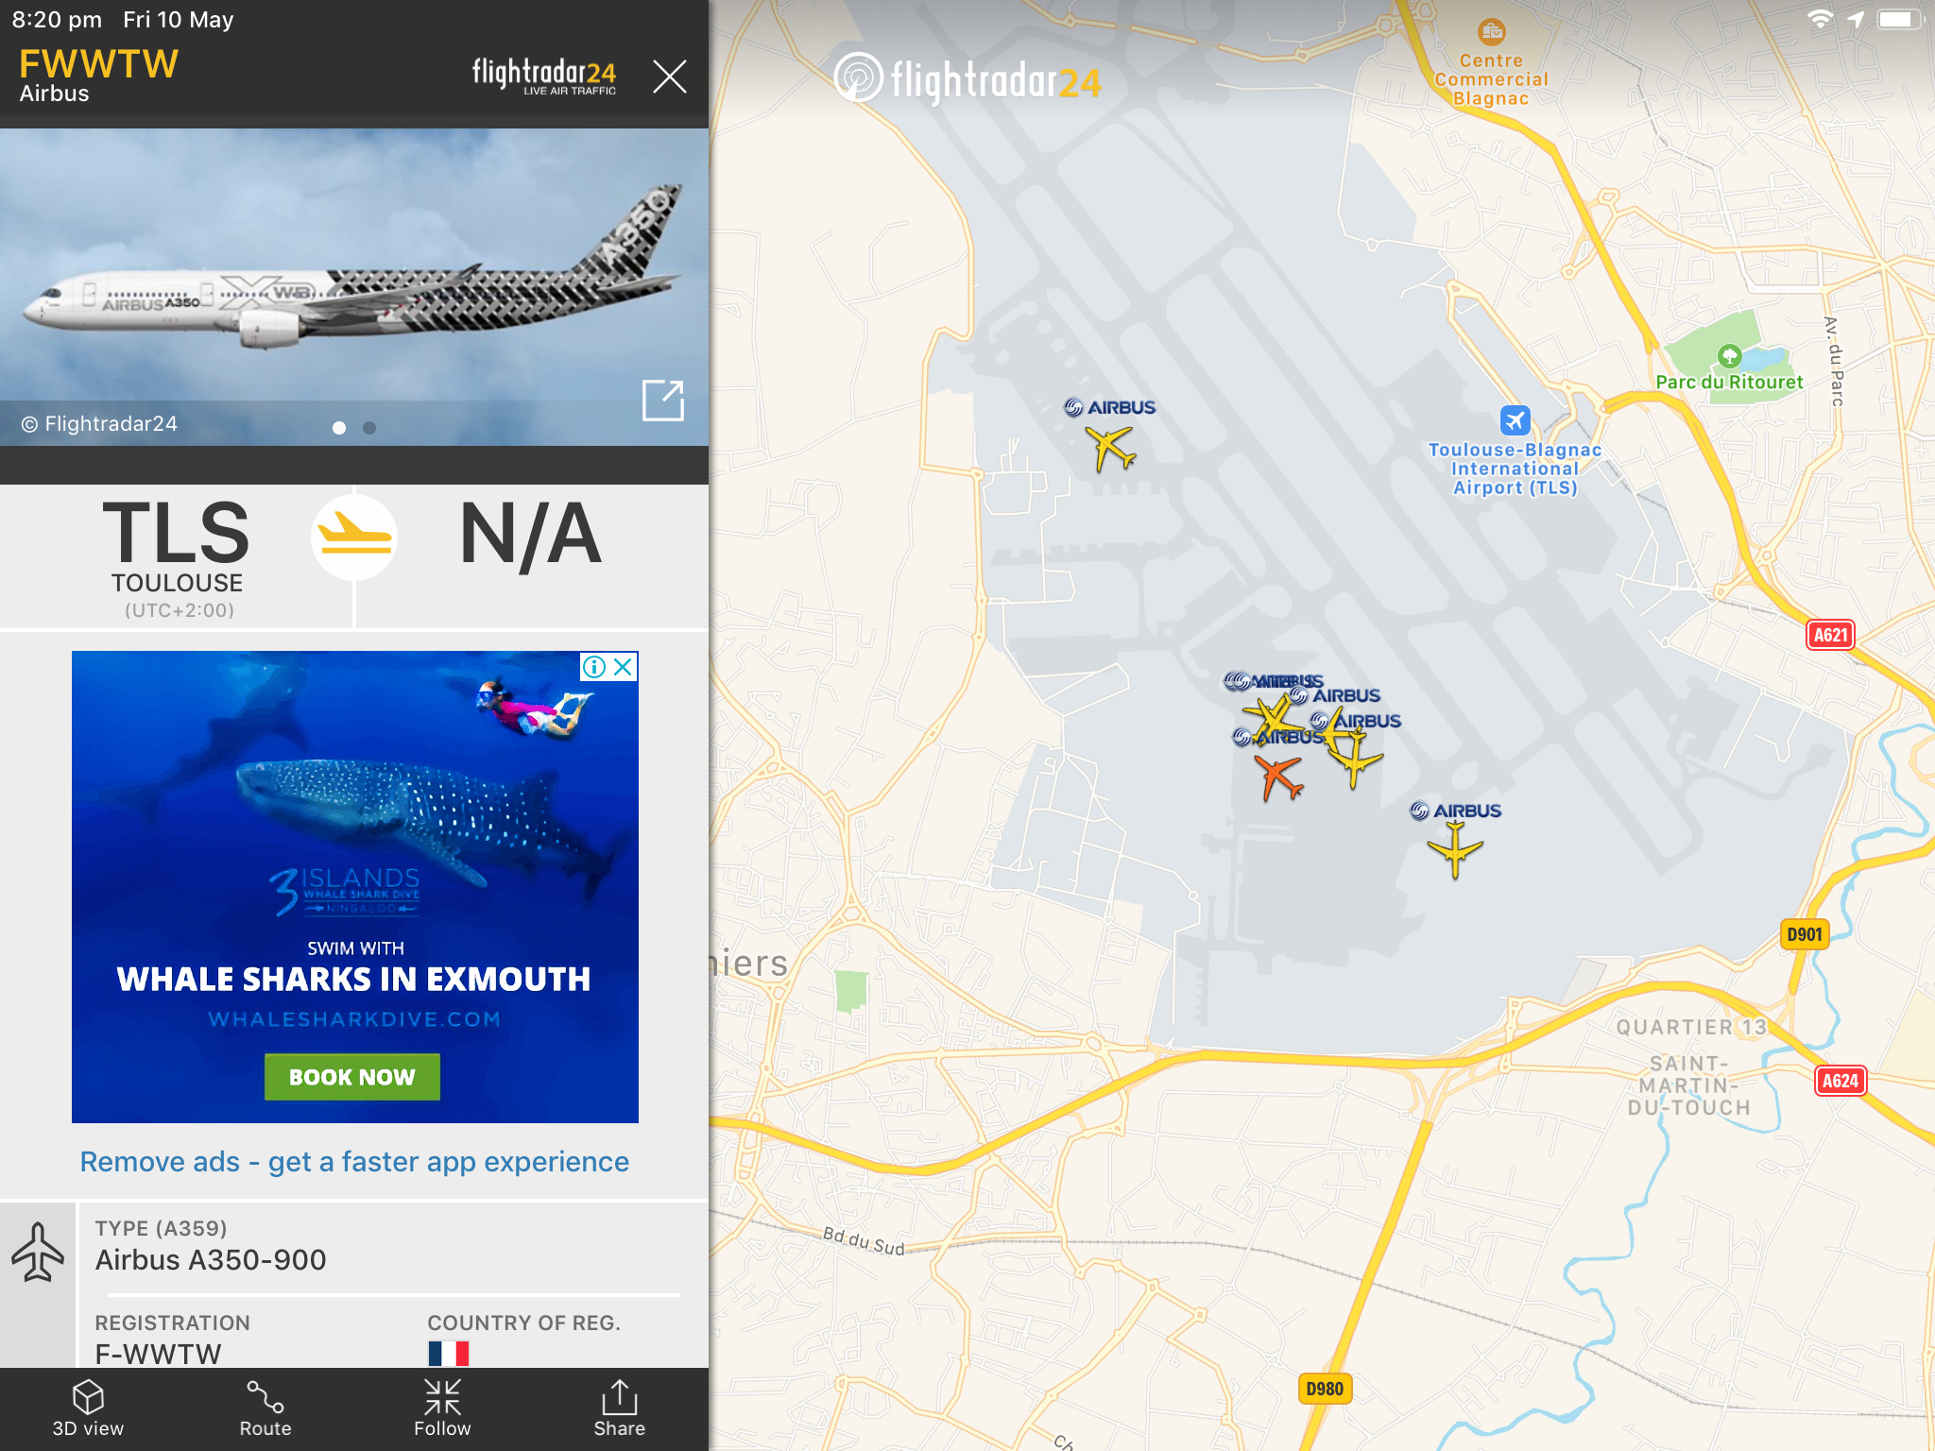Select the red highlighted aircraft on map
Image resolution: width=1935 pixels, height=1451 pixels.
tap(1280, 777)
